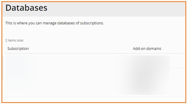Click the gray title bar beside Databases
This screenshot has height=105, width=188.
click(116, 9)
